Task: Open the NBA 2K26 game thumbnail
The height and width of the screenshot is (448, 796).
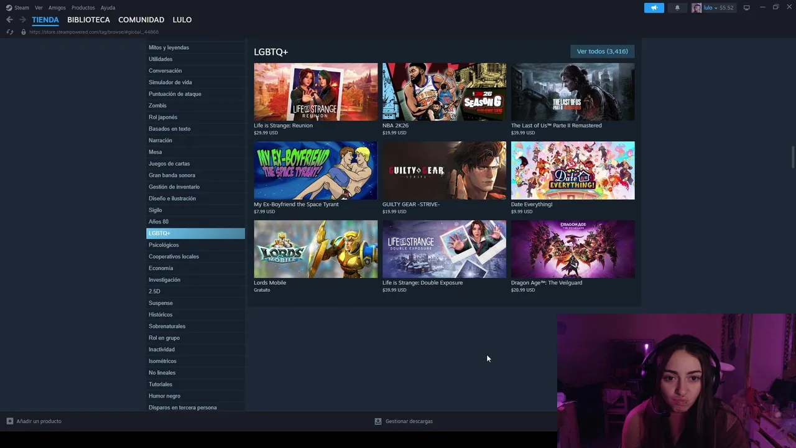Action: point(444,91)
